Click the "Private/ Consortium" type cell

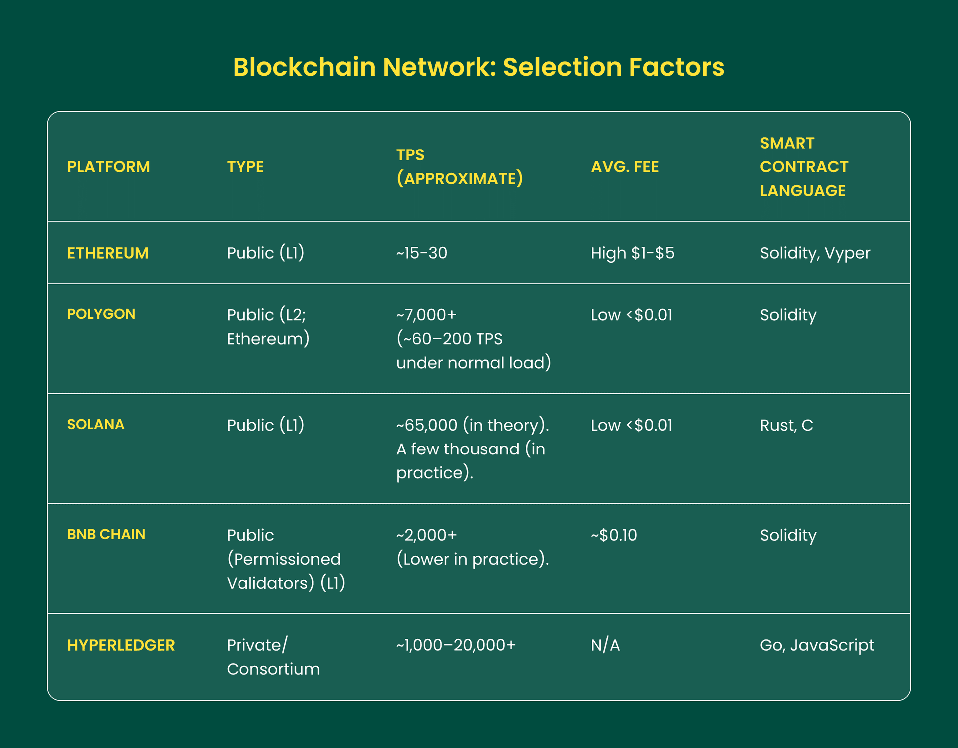273,657
